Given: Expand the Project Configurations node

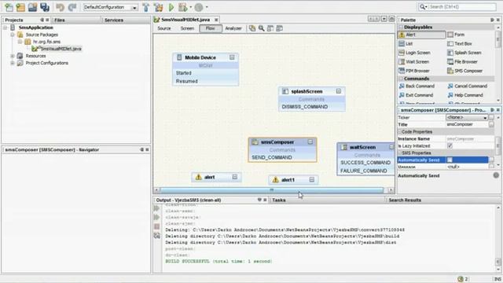Looking at the screenshot, I should pos(13,63).
